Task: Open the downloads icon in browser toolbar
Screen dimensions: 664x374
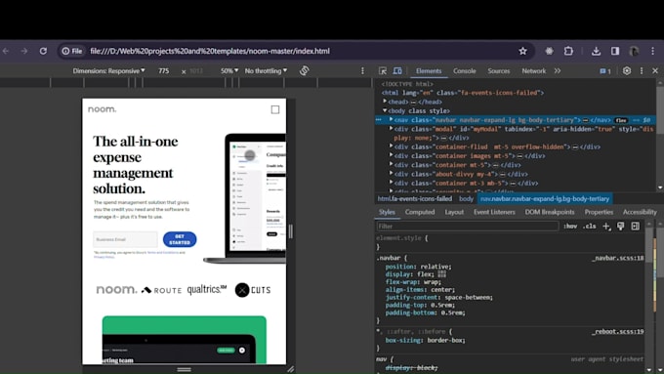Action: click(x=596, y=51)
